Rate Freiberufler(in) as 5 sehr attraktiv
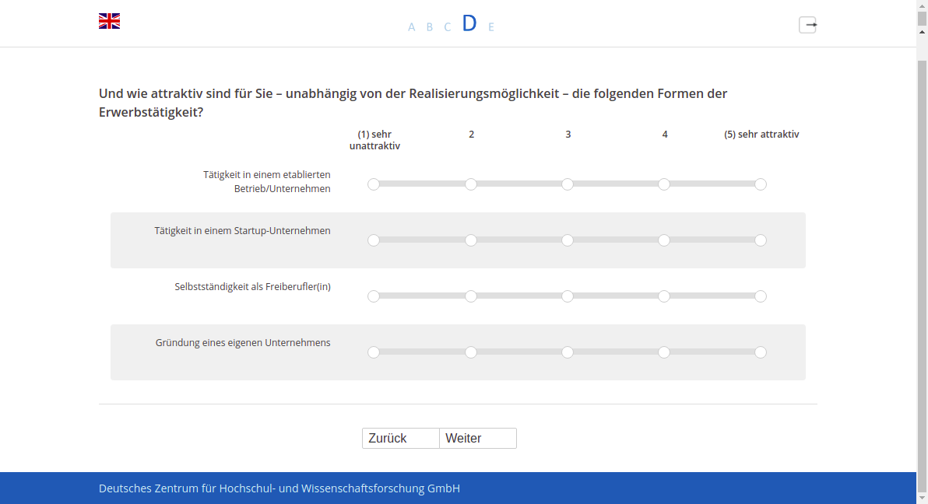This screenshot has width=928, height=504. 761,296
